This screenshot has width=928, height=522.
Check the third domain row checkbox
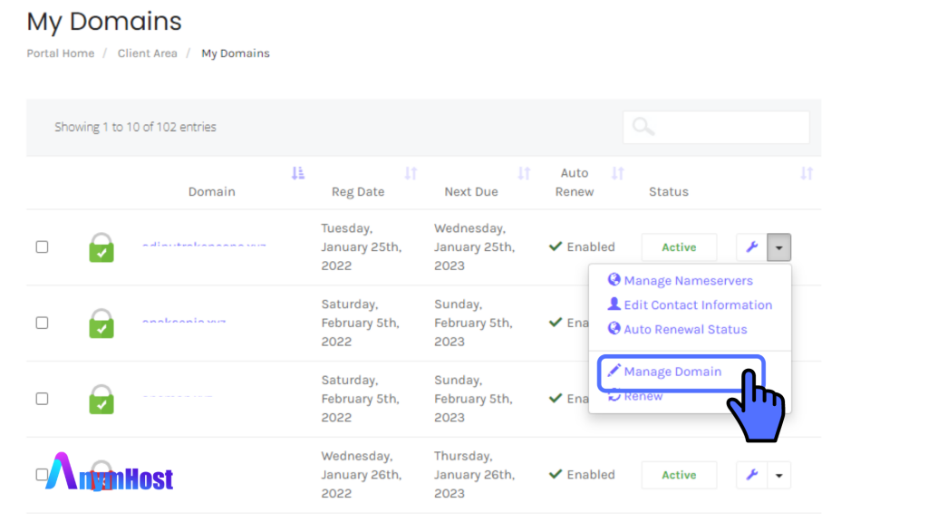[42, 399]
